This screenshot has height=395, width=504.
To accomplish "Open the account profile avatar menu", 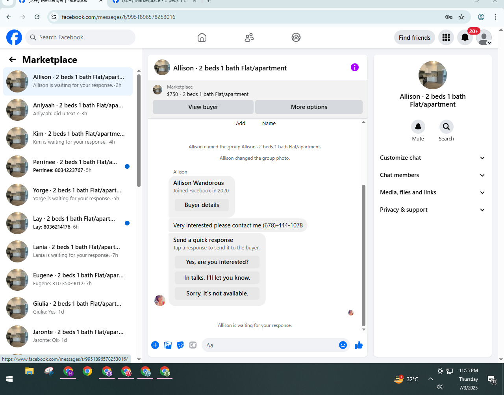I will pyautogui.click(x=484, y=37).
